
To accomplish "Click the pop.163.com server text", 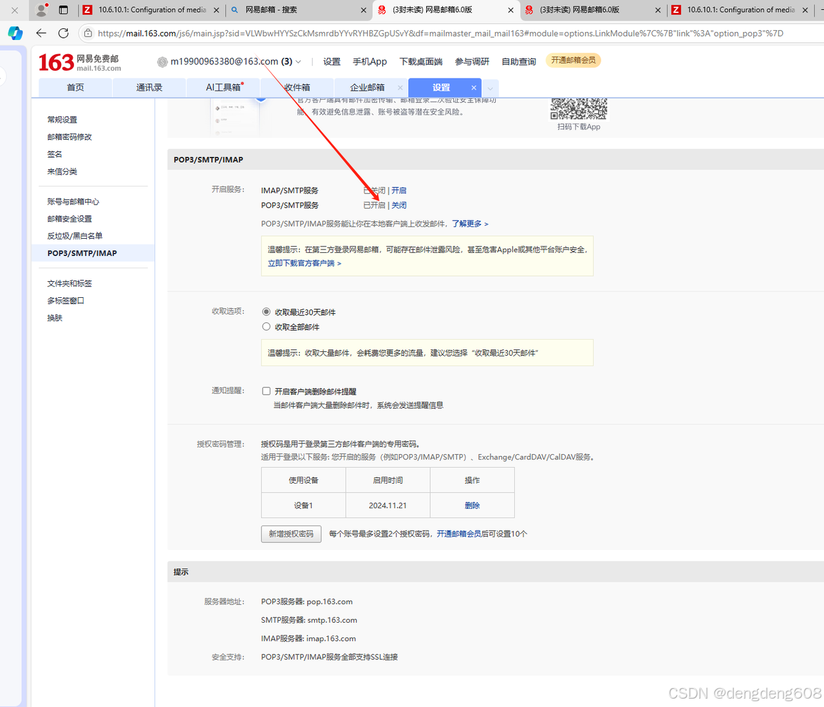I will point(330,602).
